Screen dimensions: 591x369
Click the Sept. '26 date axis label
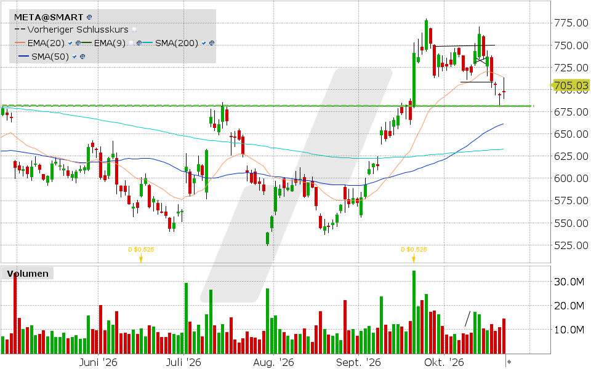[358, 363]
